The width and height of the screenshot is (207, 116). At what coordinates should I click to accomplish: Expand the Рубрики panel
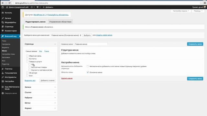point(40,98)
